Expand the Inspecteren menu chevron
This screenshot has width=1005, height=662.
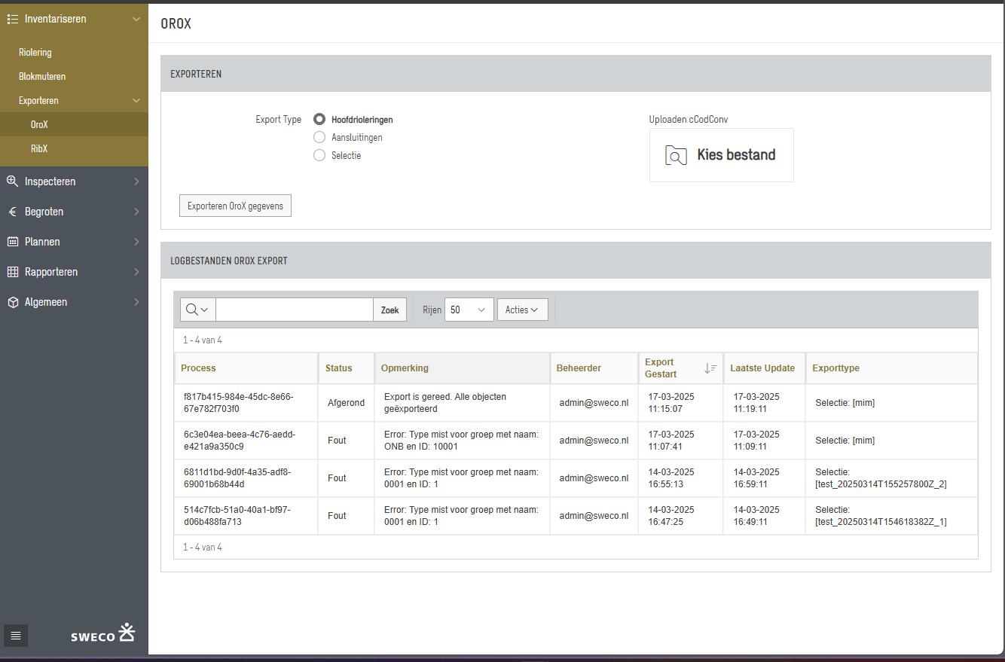(x=136, y=182)
